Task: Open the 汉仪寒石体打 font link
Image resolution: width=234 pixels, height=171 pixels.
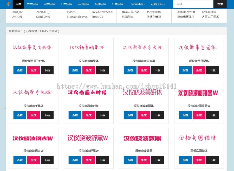Action: click(186, 17)
